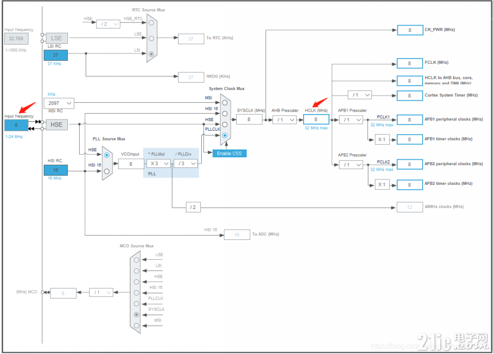Open the MCO /1 divider dropdown

pos(101,293)
